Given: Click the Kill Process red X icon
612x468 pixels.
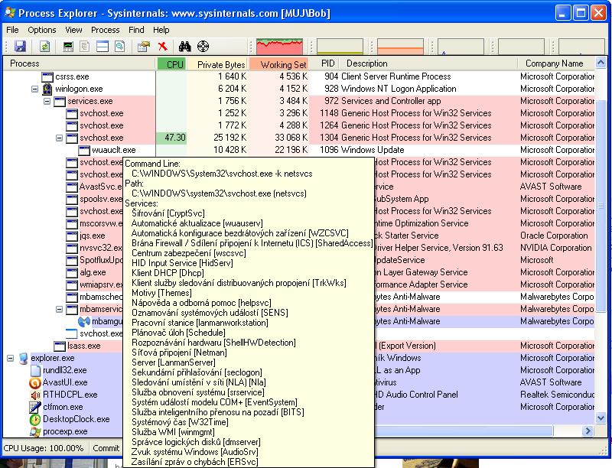Looking at the screenshot, I should tap(162, 47).
